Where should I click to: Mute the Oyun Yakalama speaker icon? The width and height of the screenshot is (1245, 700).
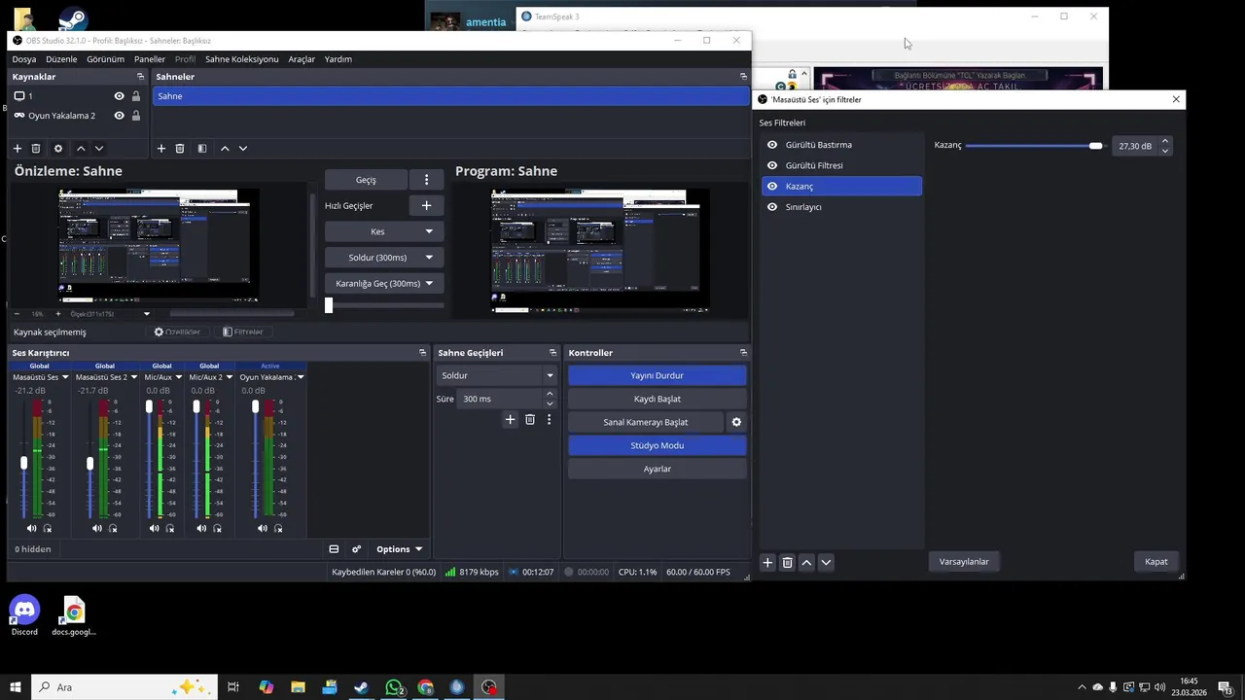262,528
